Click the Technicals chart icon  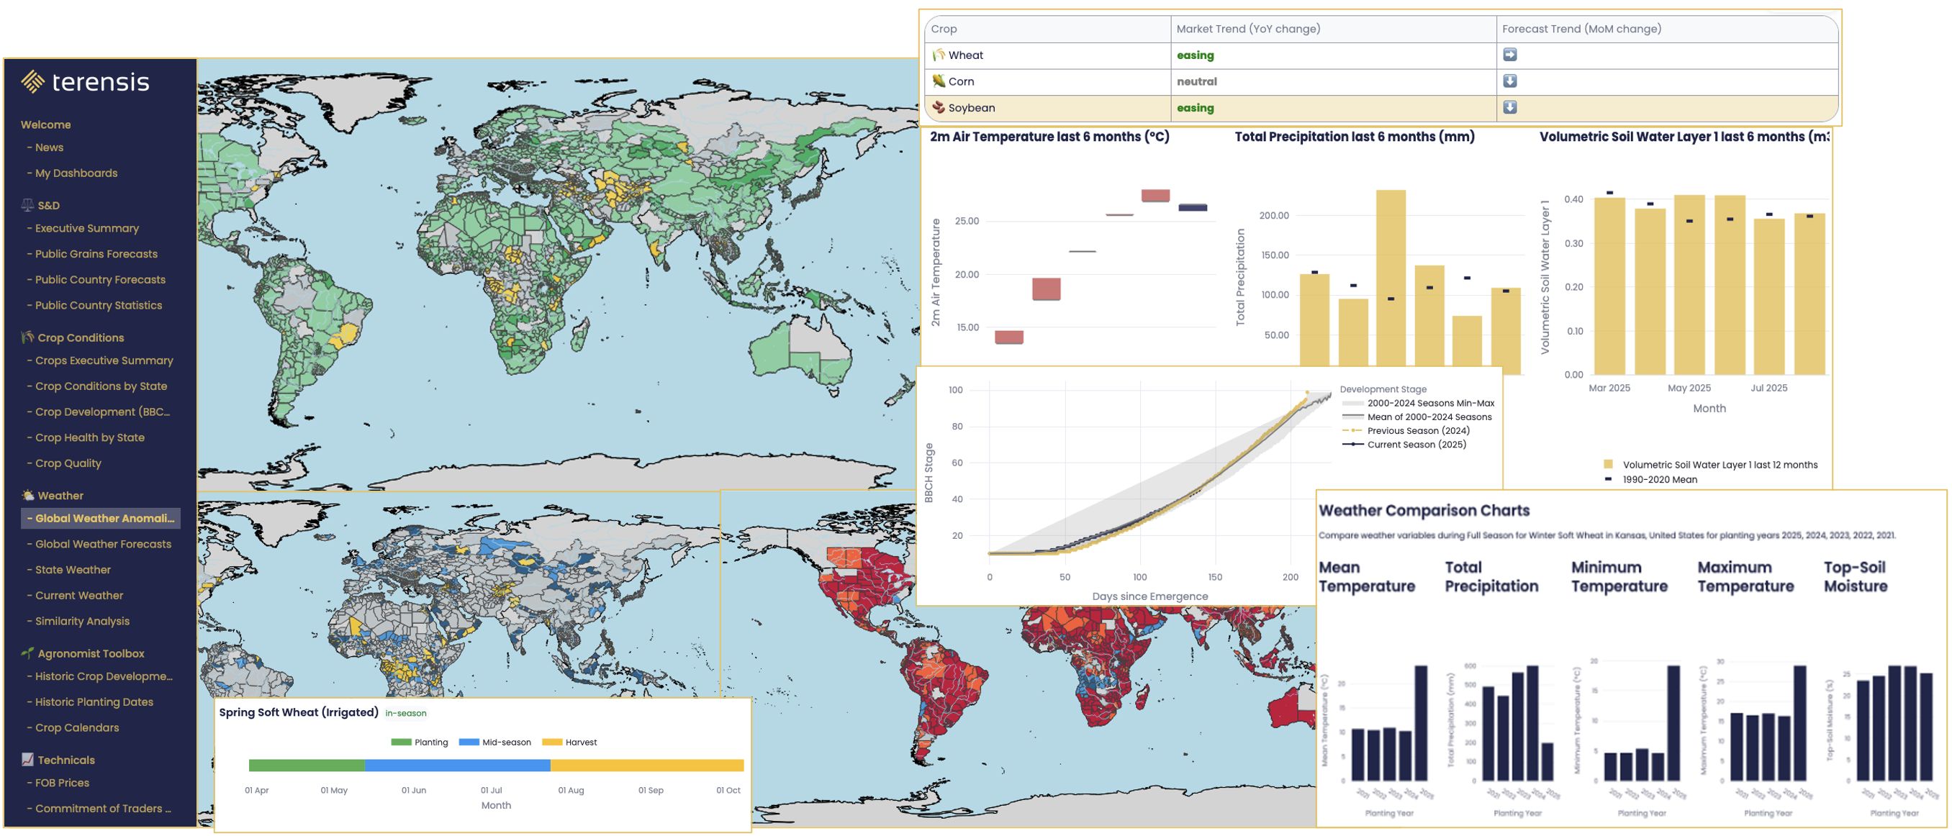coord(28,760)
